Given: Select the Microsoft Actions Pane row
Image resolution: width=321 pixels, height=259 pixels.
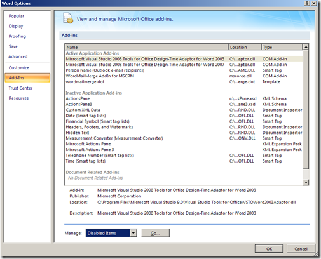Looking at the screenshot, I should coord(184,144).
